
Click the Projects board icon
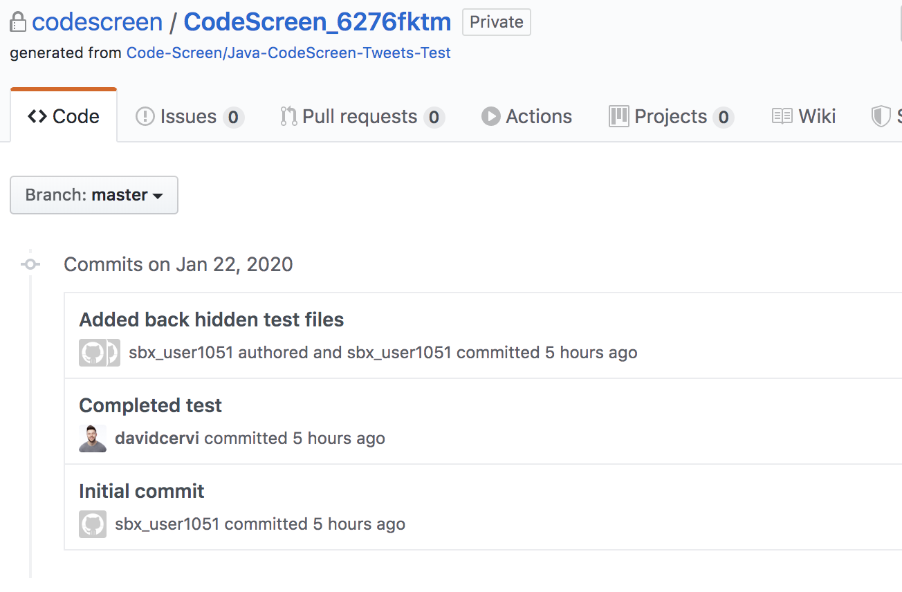(618, 116)
